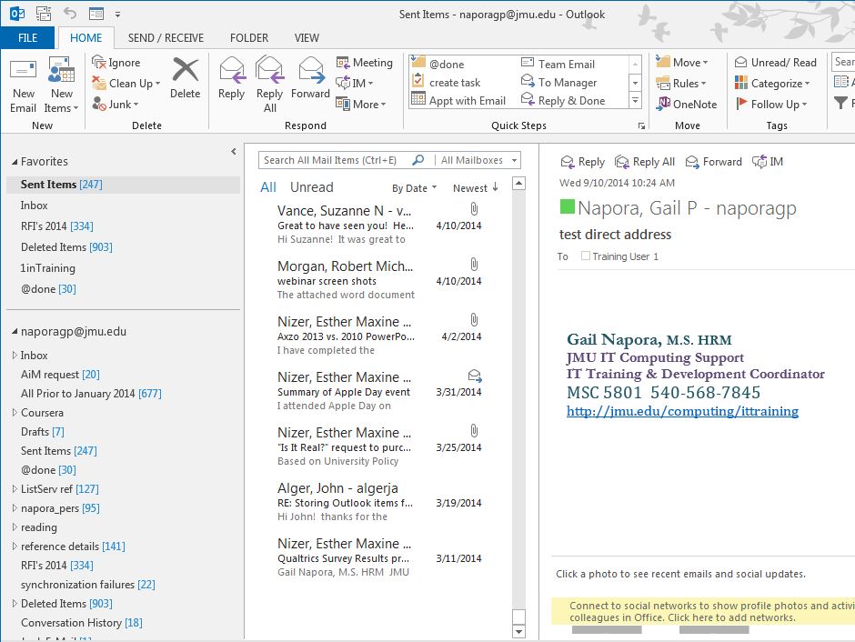Run the create task quick step
The height and width of the screenshot is (642, 855).
447,82
